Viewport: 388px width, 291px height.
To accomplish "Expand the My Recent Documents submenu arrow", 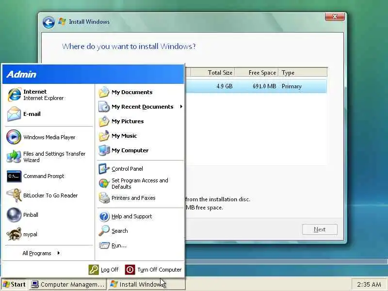I will pyautogui.click(x=181, y=107).
